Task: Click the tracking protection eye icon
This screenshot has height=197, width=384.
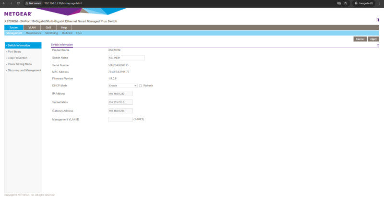Action: click(339, 3)
